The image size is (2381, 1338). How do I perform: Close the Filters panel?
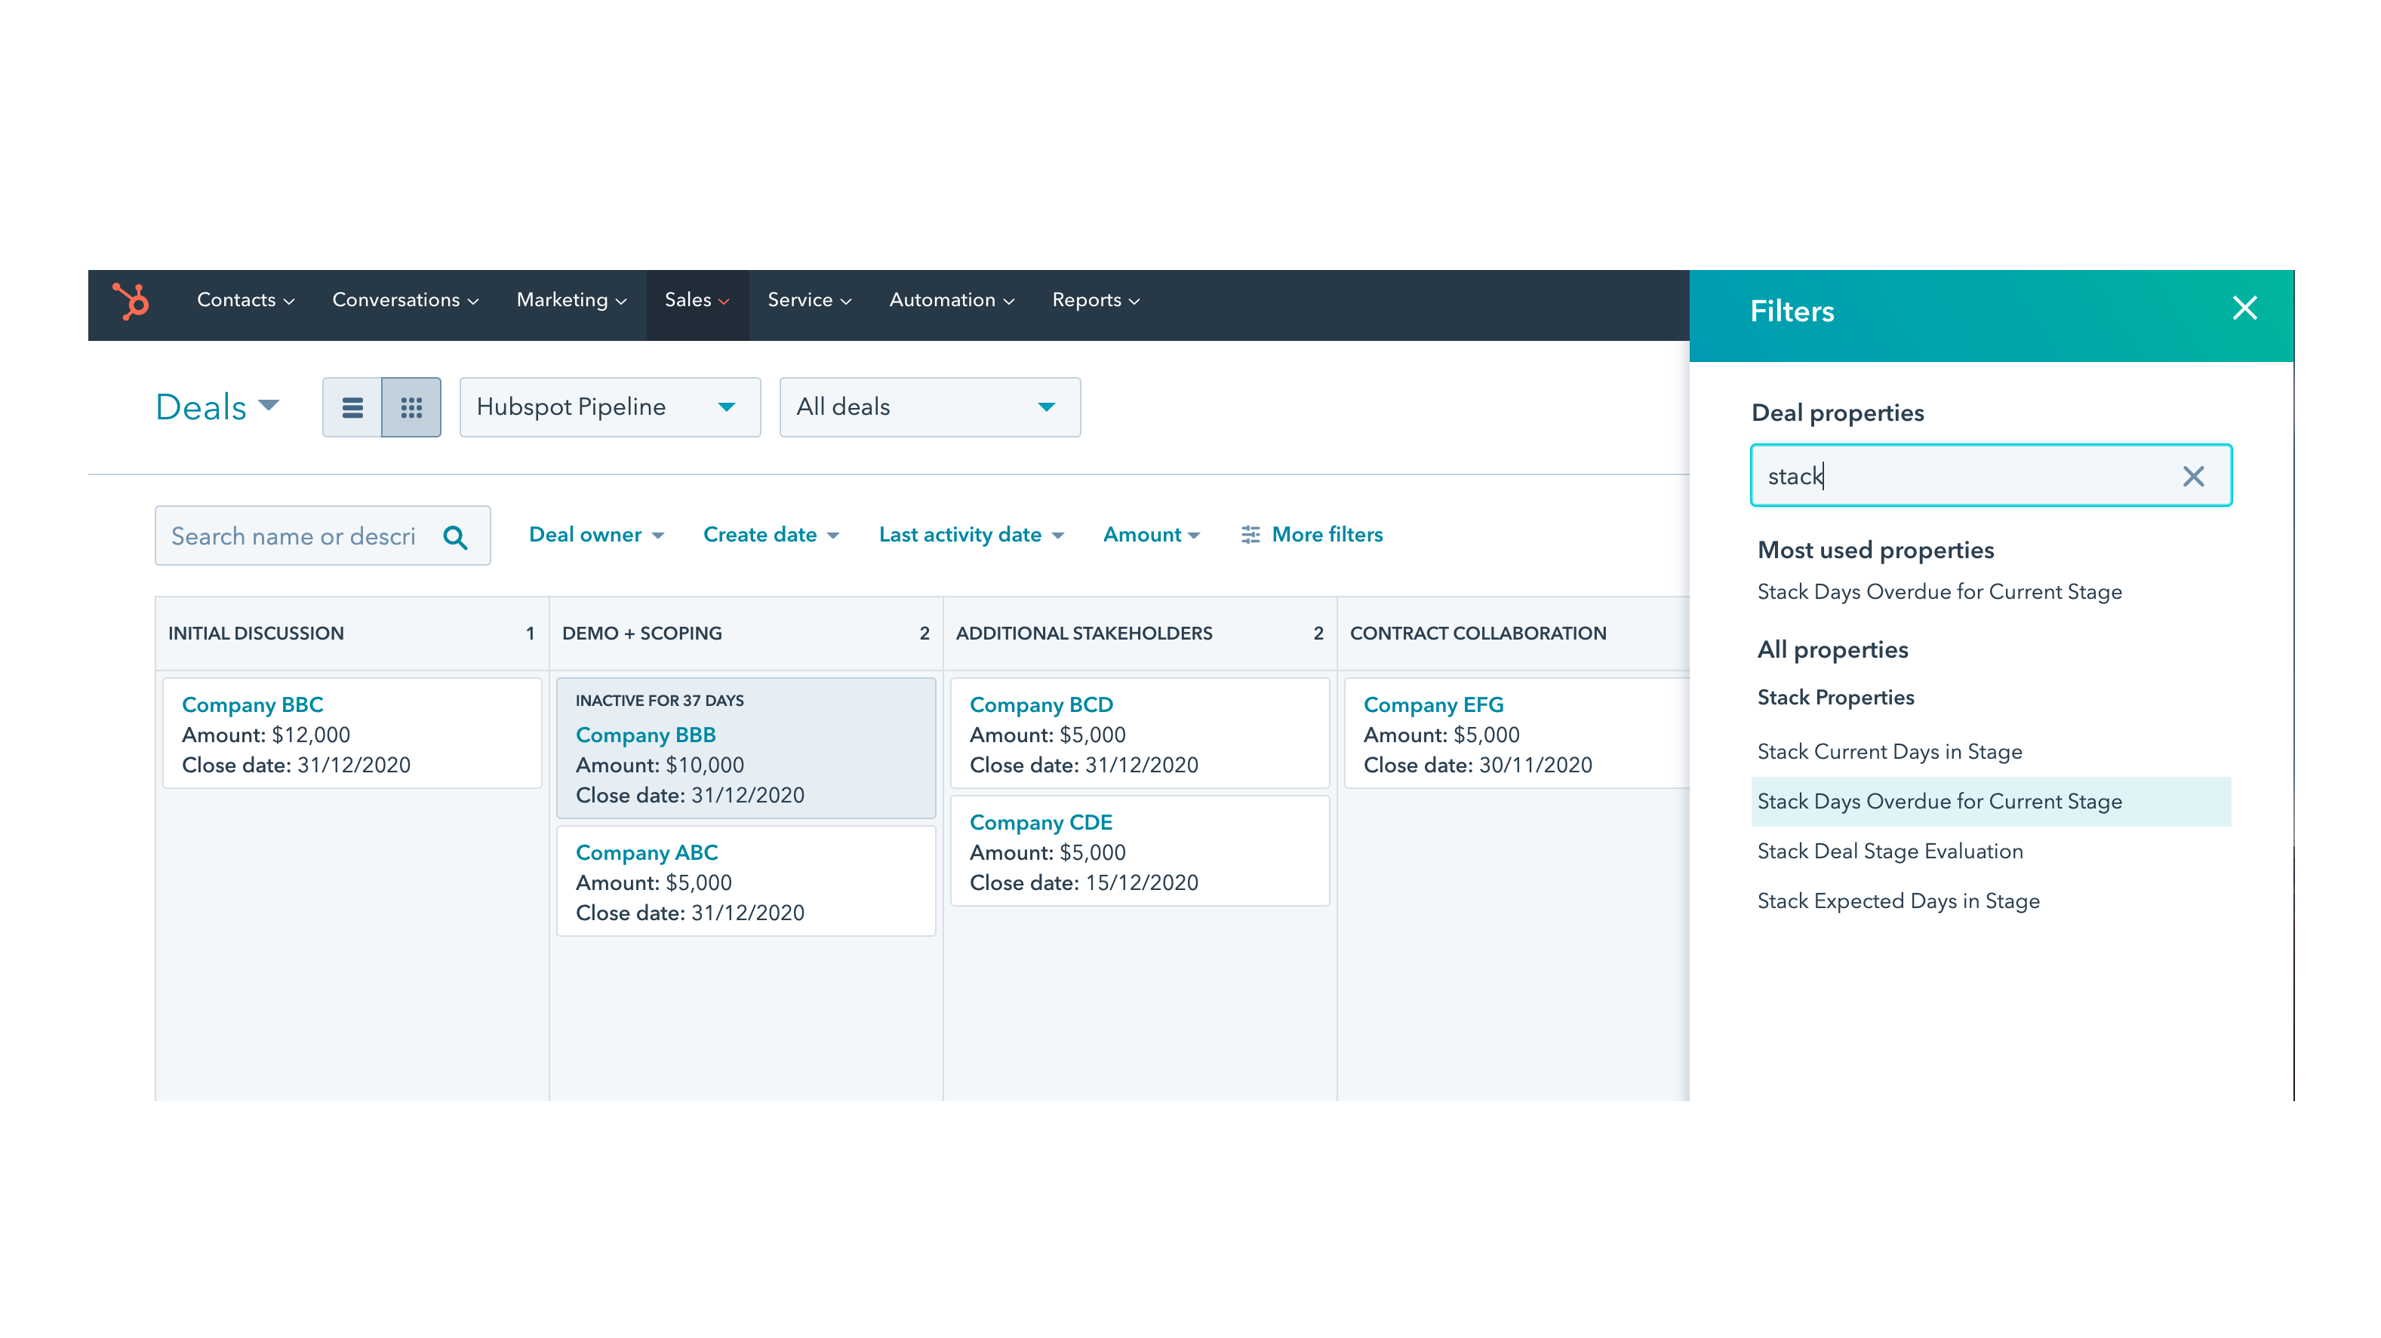2244,308
